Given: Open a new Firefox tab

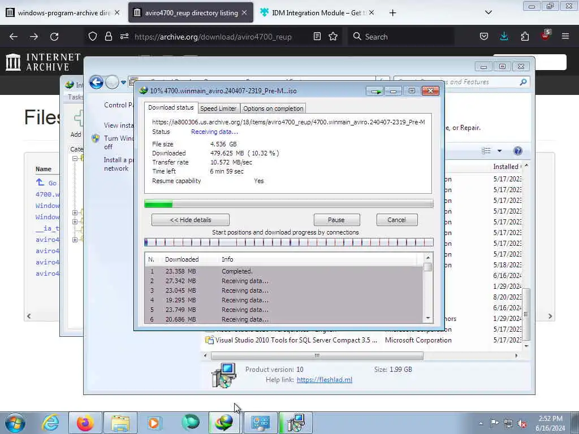Looking at the screenshot, I should pos(392,13).
